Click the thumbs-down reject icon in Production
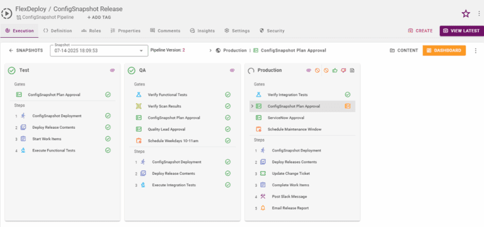This screenshot has height=227, width=484. 343,70
